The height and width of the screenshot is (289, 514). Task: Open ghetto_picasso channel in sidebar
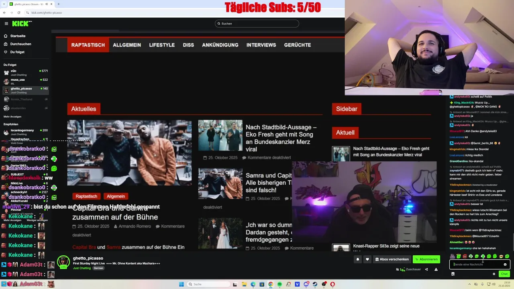[25, 90]
